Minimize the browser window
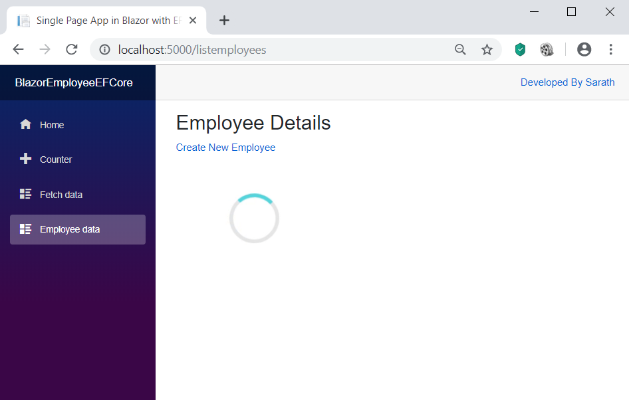The image size is (629, 400). tap(534, 12)
